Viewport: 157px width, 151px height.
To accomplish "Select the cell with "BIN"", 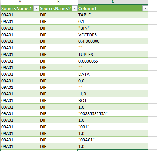I will [x=113, y=28].
